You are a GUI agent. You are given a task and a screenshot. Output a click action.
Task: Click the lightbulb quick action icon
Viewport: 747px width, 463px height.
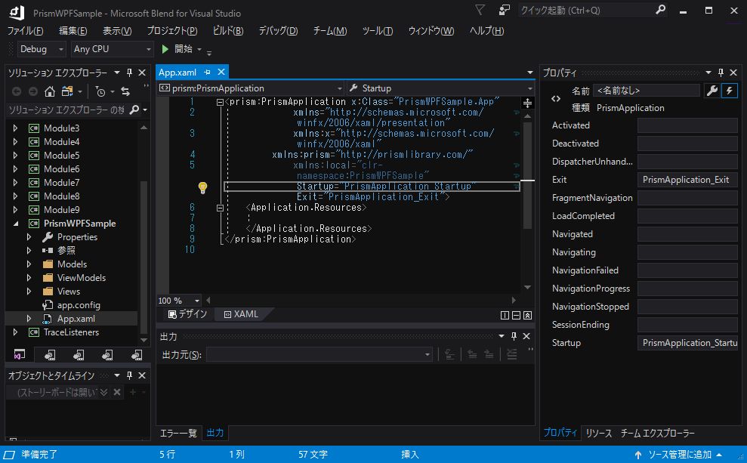(202, 187)
